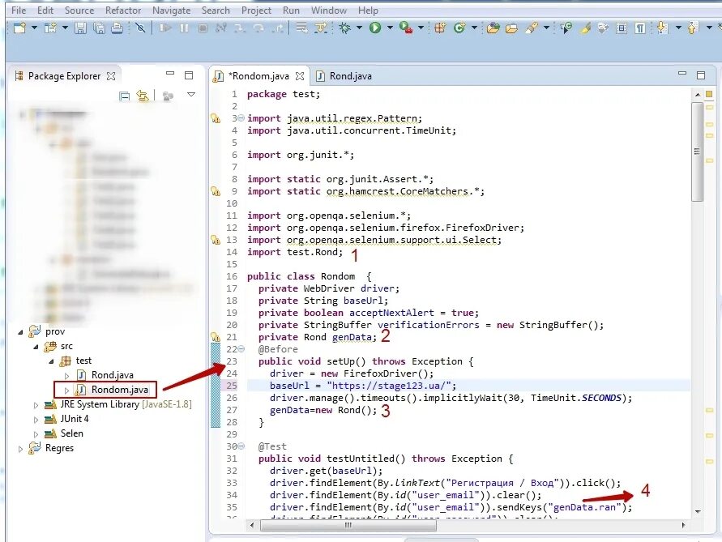Screen dimensions: 722x542
Task: Click the Step Return icon
Action: (x=278, y=28)
